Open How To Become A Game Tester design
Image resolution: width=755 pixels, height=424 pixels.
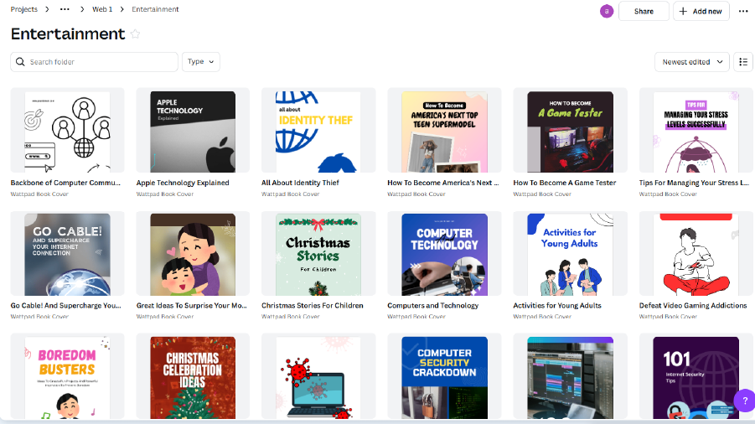click(570, 132)
